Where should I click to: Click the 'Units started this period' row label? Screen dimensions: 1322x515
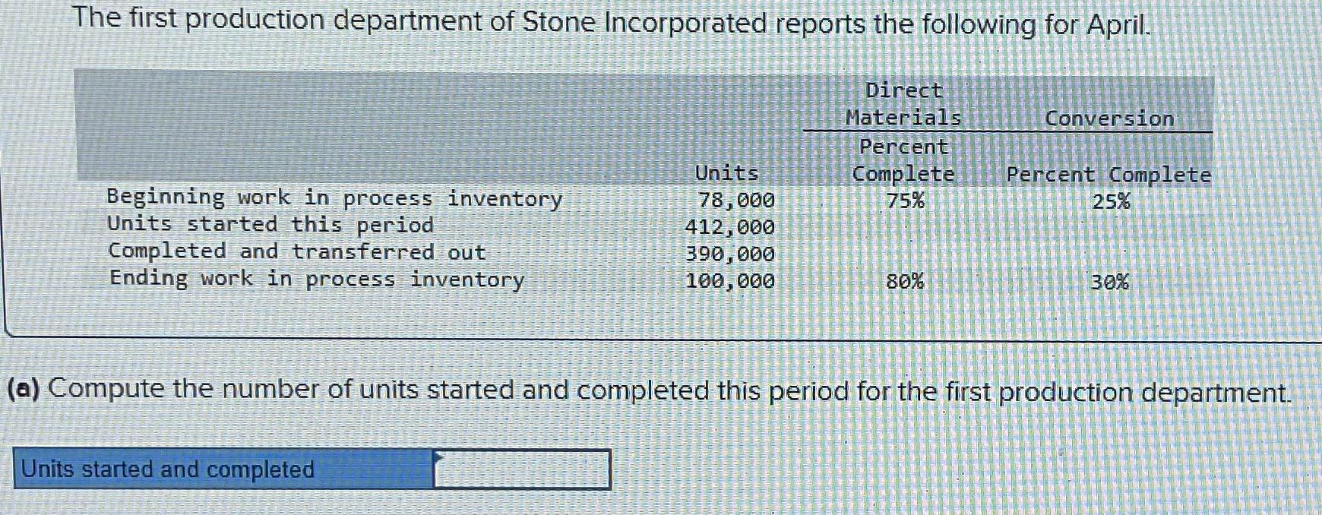coord(270,226)
